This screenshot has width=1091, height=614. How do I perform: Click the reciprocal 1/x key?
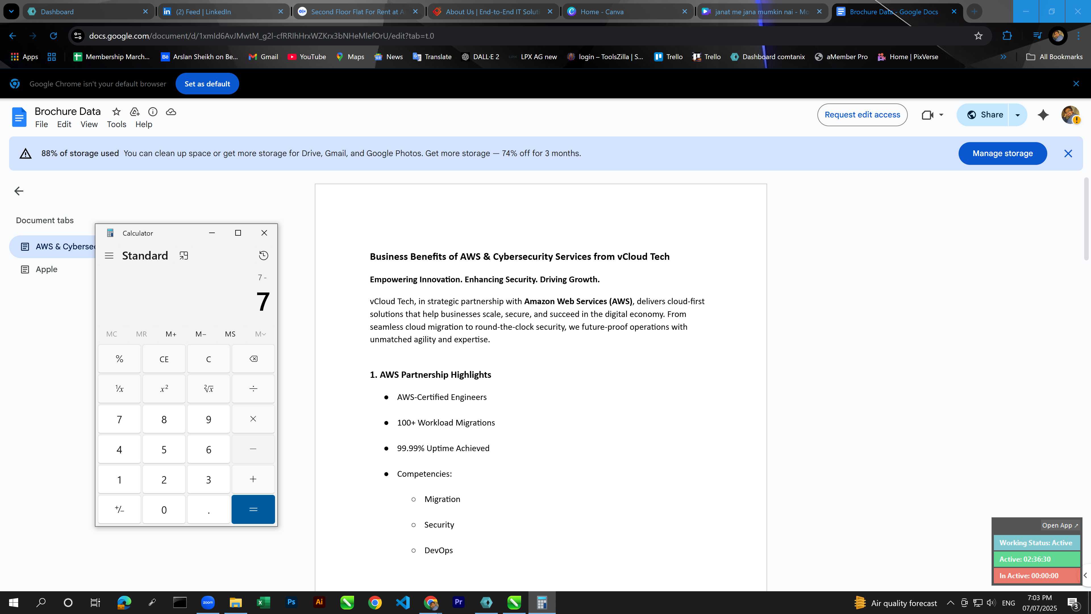point(119,389)
